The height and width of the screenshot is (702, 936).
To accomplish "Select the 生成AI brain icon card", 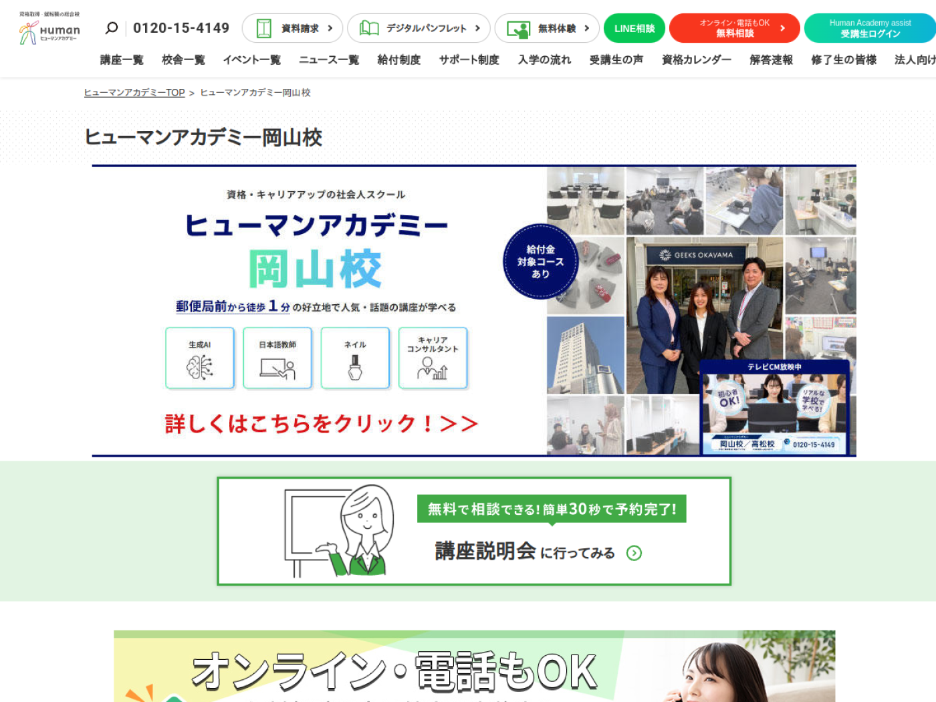I will tap(200, 358).
